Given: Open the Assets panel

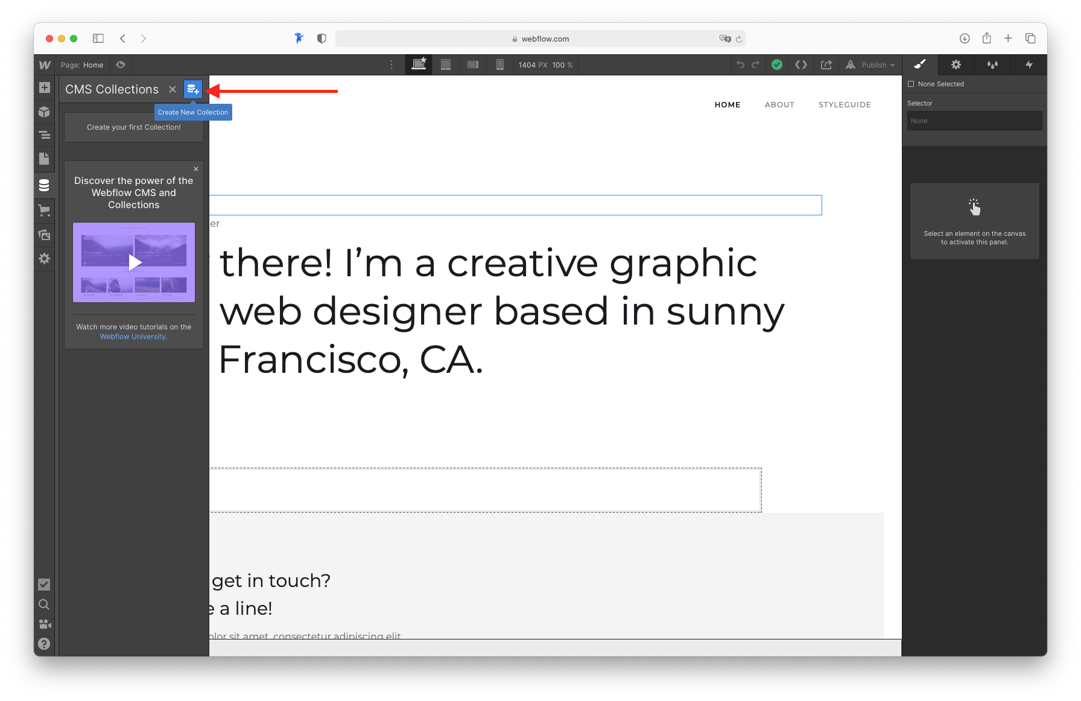Looking at the screenshot, I should coord(44,235).
